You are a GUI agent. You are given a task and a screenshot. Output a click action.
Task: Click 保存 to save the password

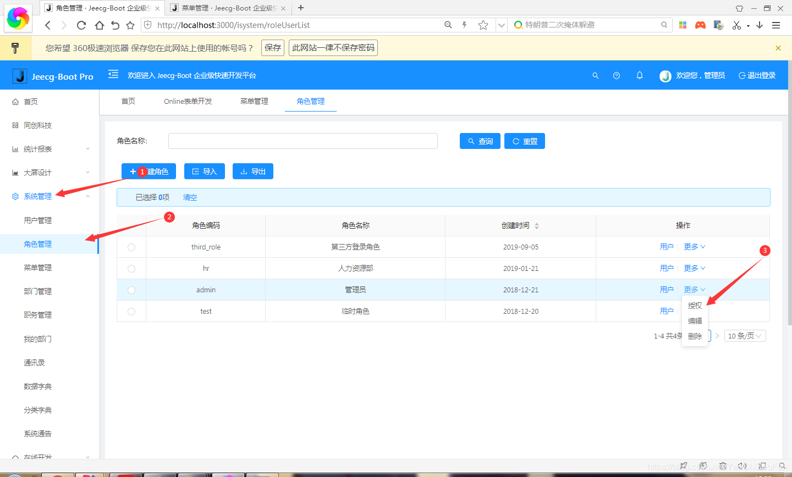pyautogui.click(x=273, y=48)
